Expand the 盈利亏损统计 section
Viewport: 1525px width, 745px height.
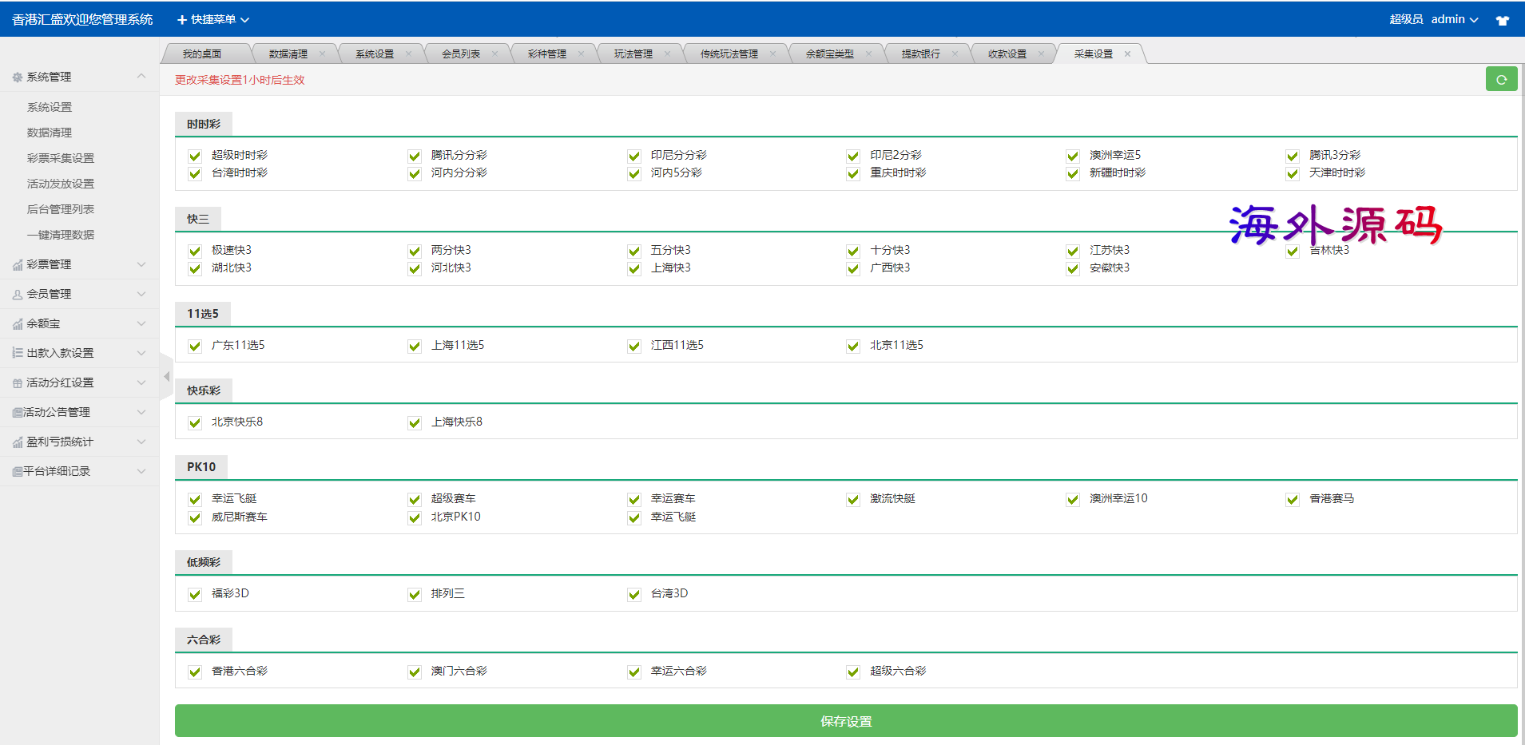(x=79, y=442)
